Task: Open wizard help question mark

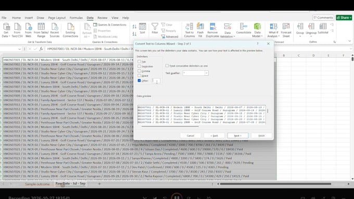Action: click(x=258, y=44)
